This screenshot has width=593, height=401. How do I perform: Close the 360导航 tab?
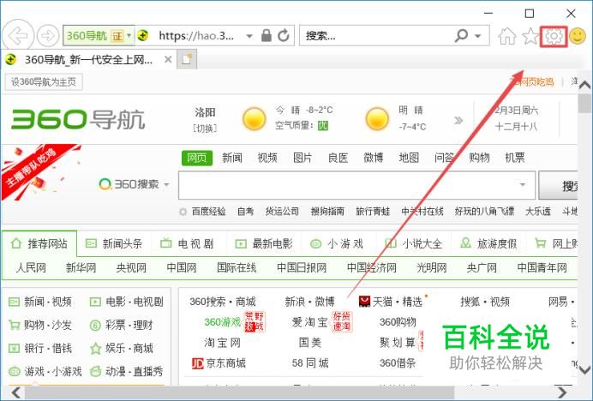point(168,59)
